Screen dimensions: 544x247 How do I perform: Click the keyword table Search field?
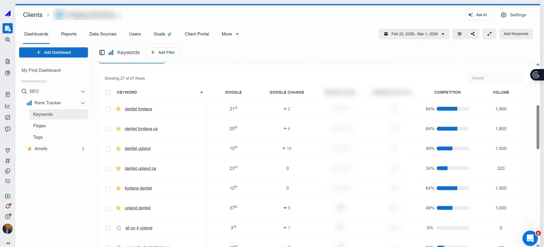pos(495,78)
